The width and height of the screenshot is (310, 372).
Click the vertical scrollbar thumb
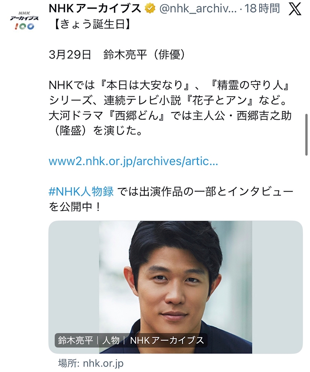pyautogui.click(x=306, y=135)
